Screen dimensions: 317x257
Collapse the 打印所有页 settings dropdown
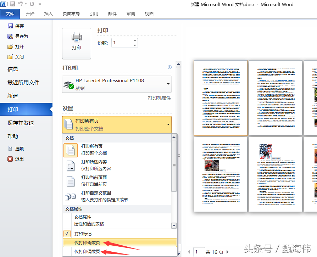117,124
